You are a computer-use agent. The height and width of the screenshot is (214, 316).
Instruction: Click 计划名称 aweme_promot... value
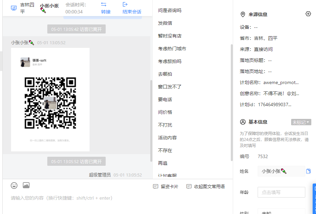pos(281,82)
